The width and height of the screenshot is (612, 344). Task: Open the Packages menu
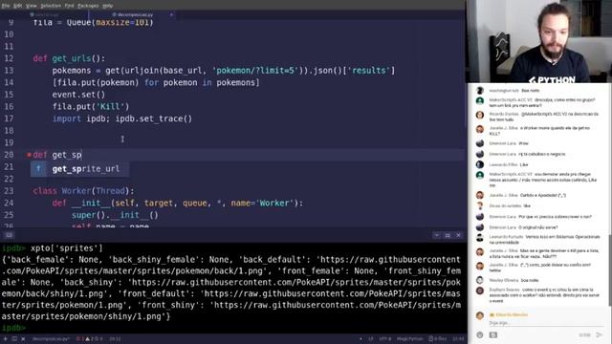[88, 6]
